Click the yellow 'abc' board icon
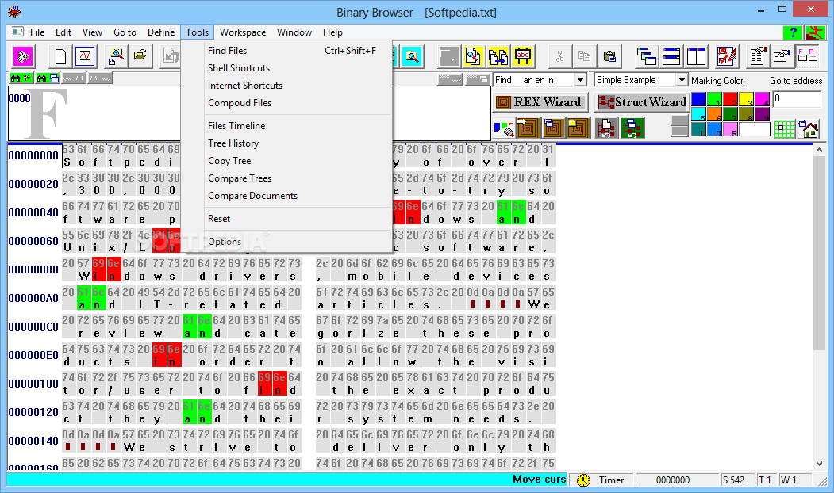834x493 pixels. coord(524,55)
